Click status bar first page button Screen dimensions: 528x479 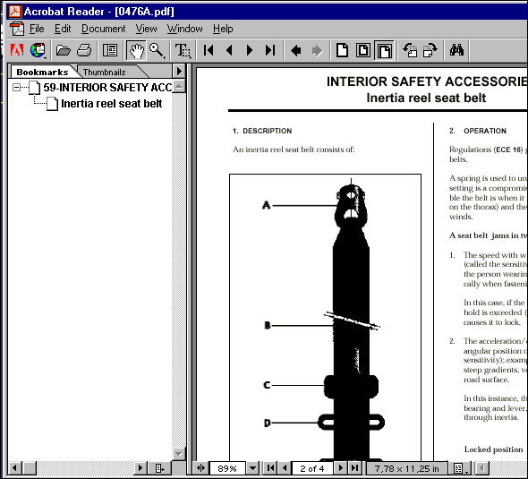(270, 468)
